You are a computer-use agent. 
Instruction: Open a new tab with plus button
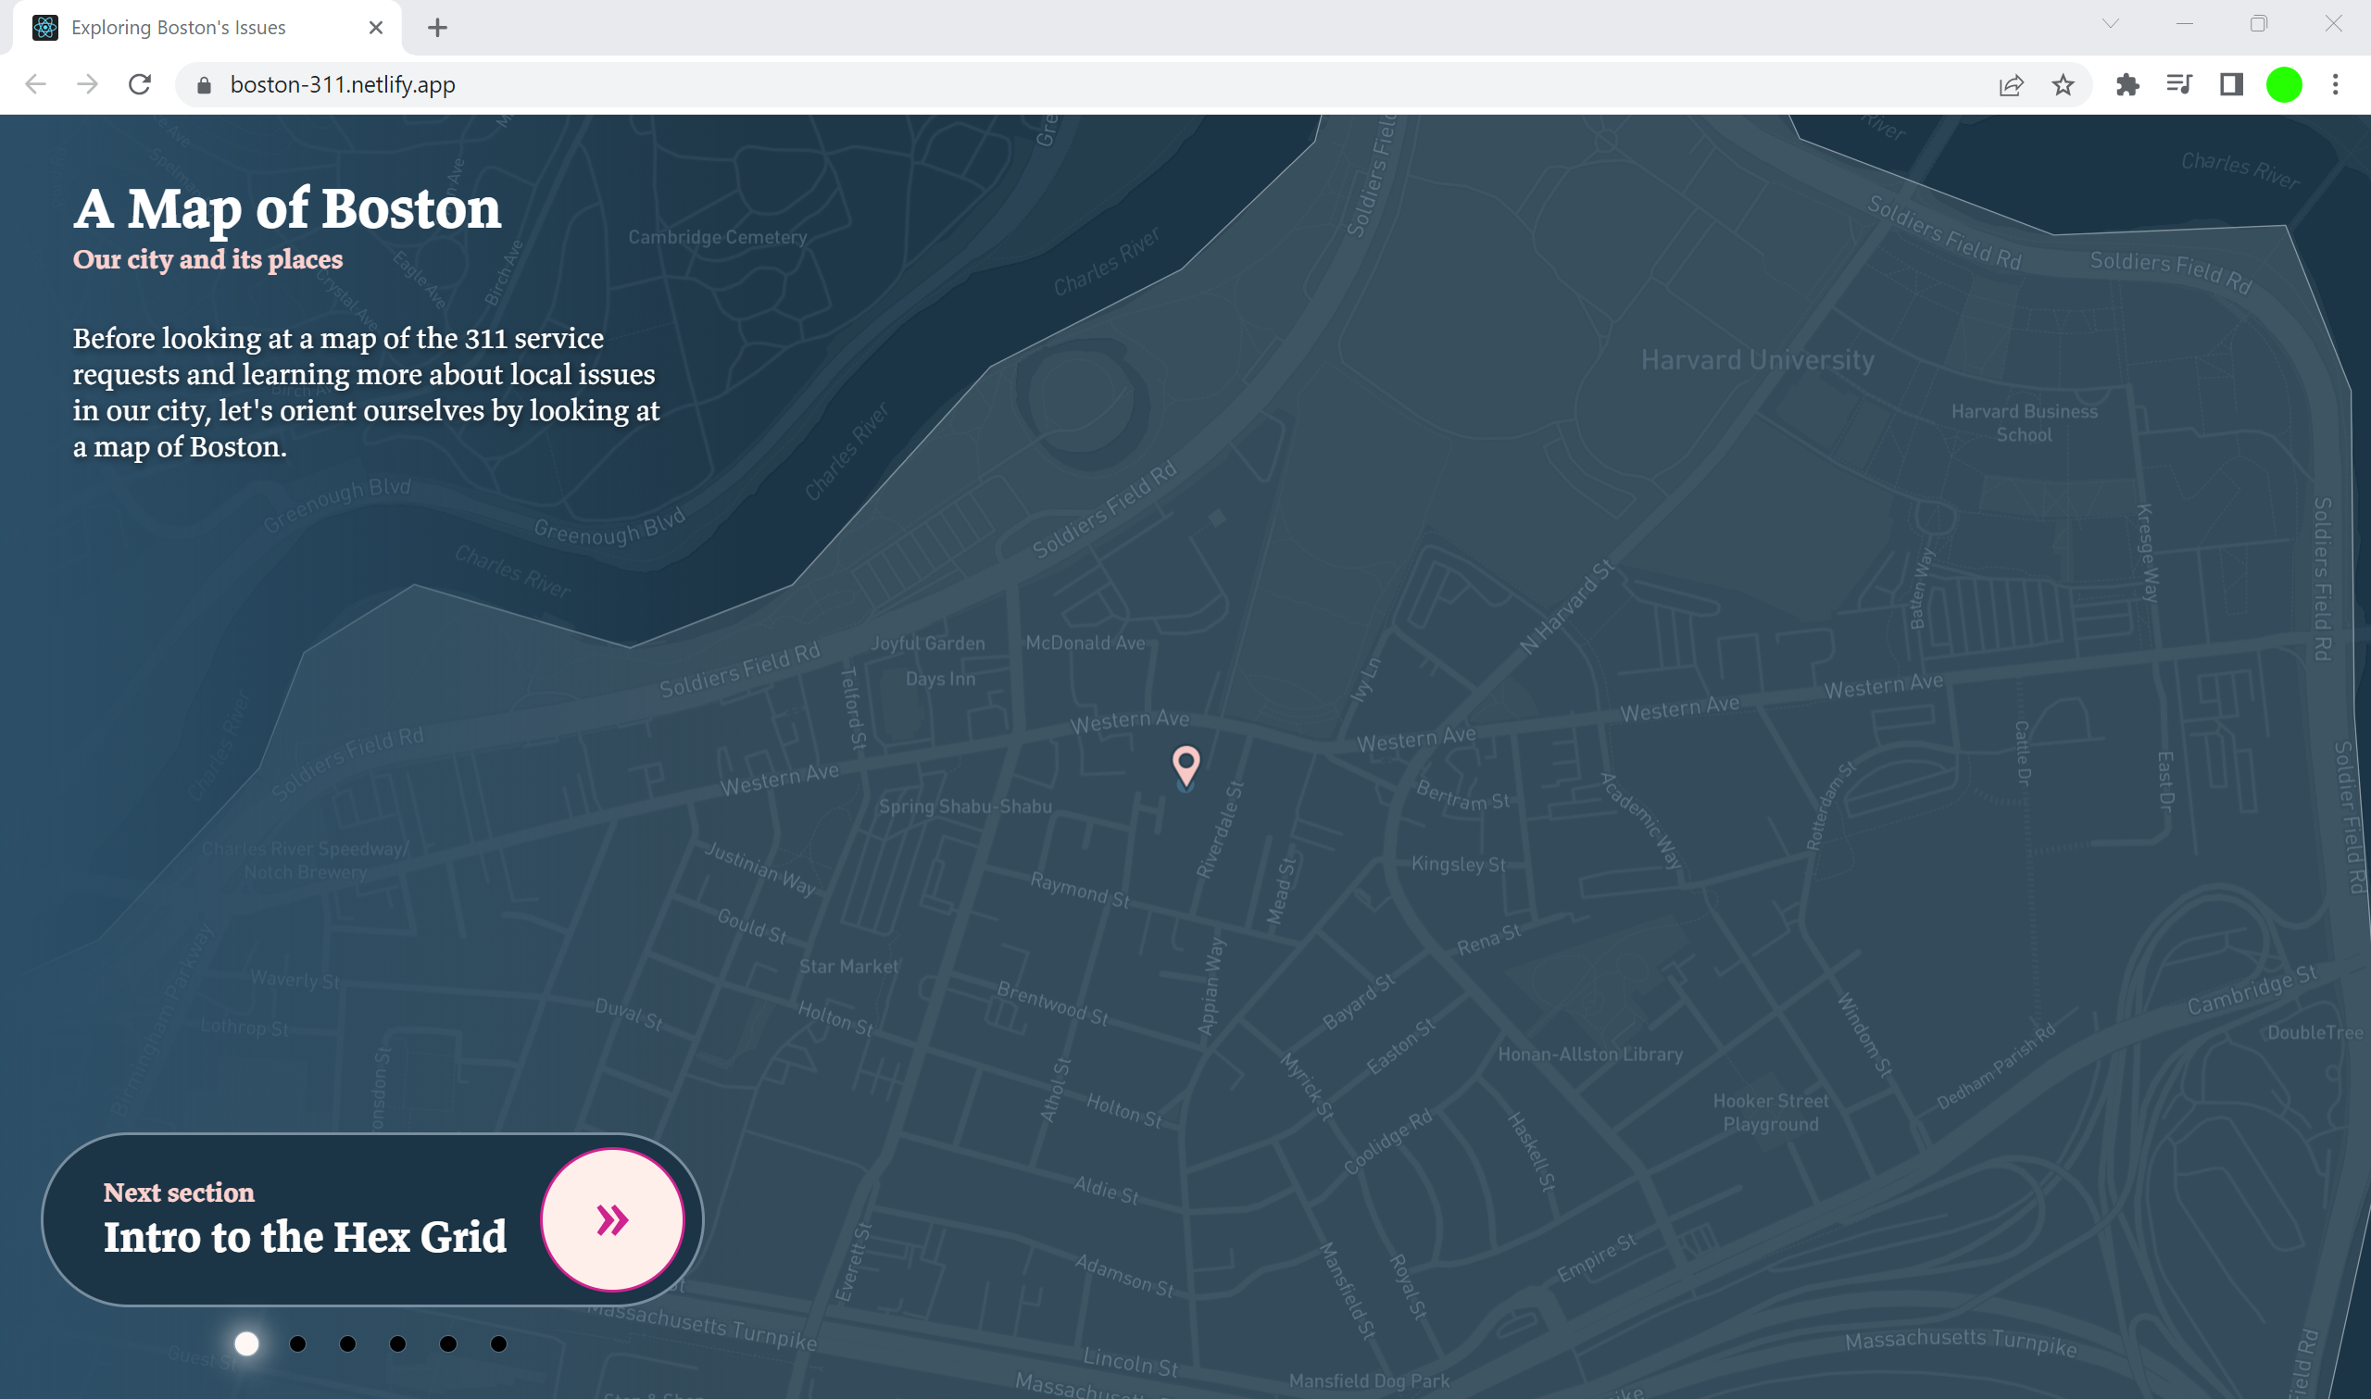pyautogui.click(x=437, y=28)
